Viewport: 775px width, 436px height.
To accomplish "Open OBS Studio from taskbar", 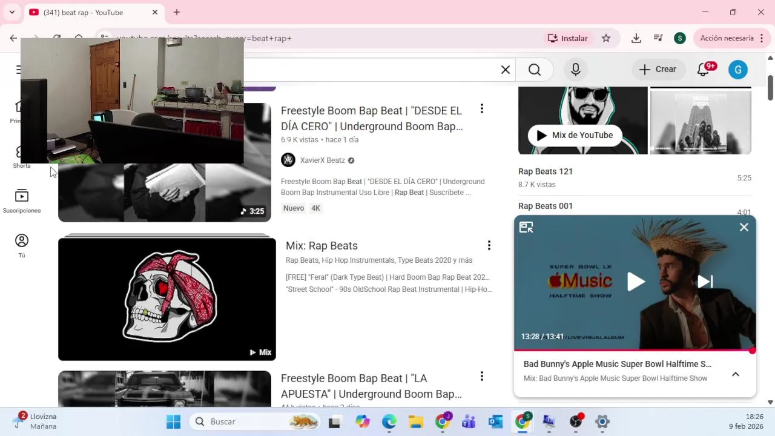I will tap(576, 421).
